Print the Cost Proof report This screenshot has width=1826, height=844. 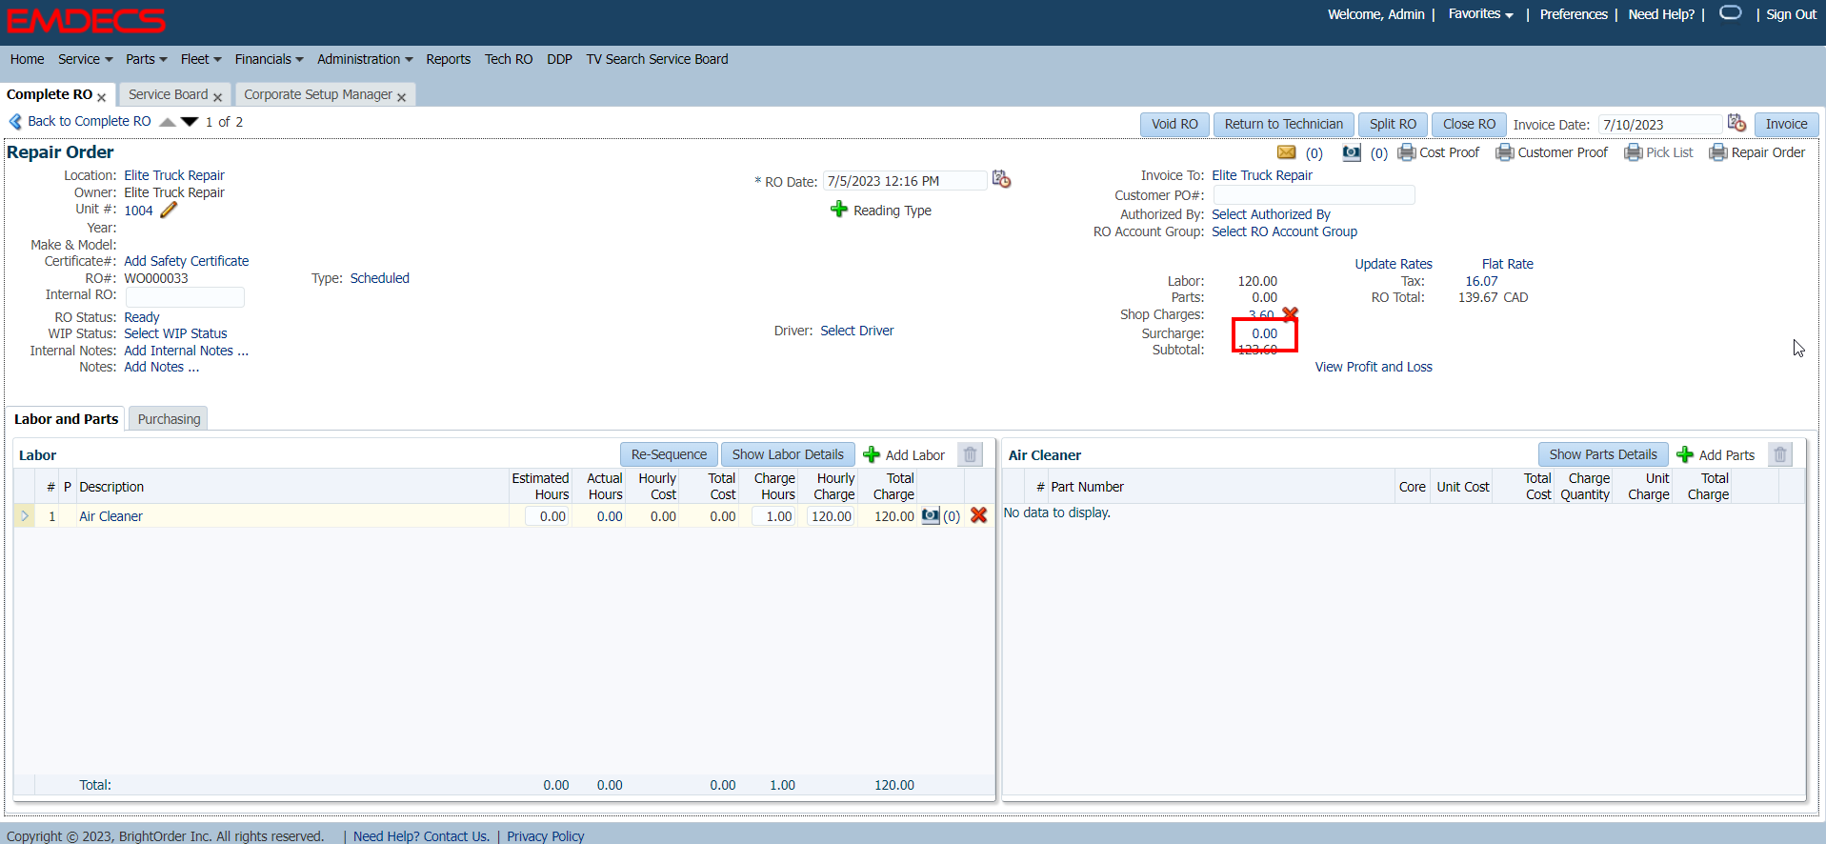click(x=1438, y=152)
